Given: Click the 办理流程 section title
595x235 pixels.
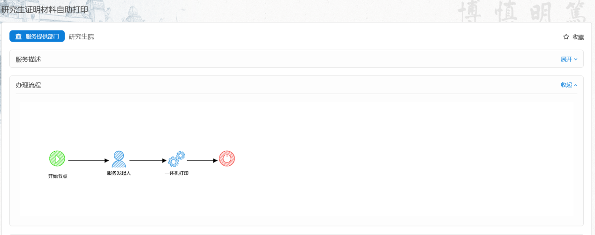Looking at the screenshot, I should pyautogui.click(x=29, y=85).
